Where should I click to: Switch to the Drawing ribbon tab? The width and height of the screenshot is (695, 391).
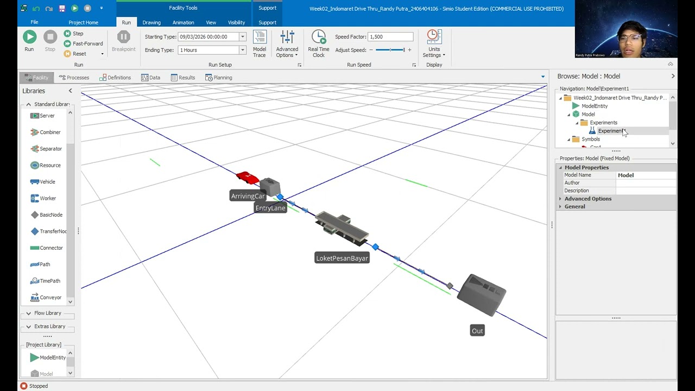(x=151, y=22)
